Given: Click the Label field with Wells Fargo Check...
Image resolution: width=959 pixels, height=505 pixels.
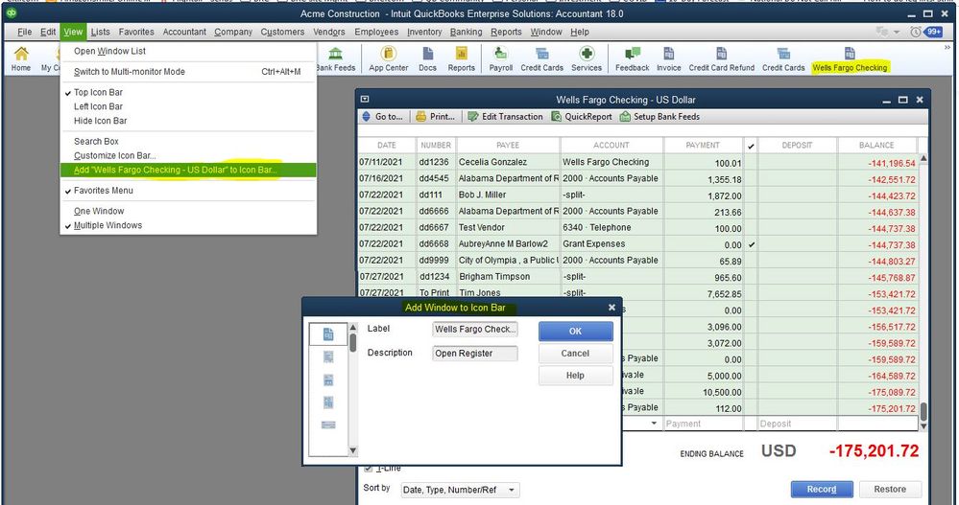Looking at the screenshot, I should point(474,329).
